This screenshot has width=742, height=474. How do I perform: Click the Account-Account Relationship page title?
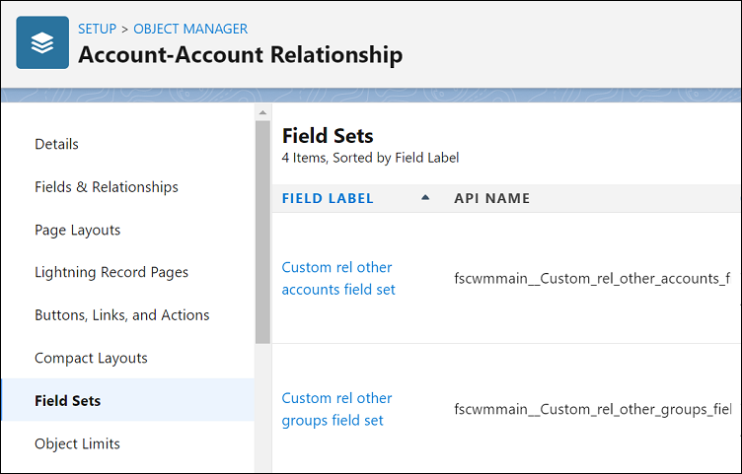click(241, 54)
